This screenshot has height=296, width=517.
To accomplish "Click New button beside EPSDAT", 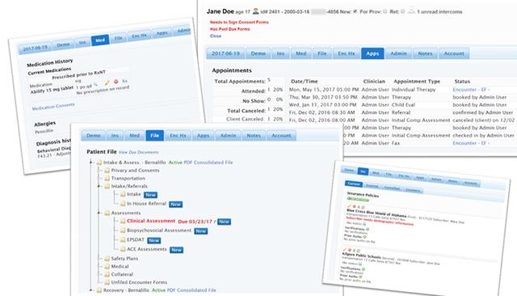I will (154, 240).
